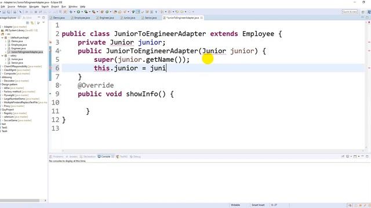Open the Run launch dropdown arrow
371x208 pixels.
[x=82, y=12]
